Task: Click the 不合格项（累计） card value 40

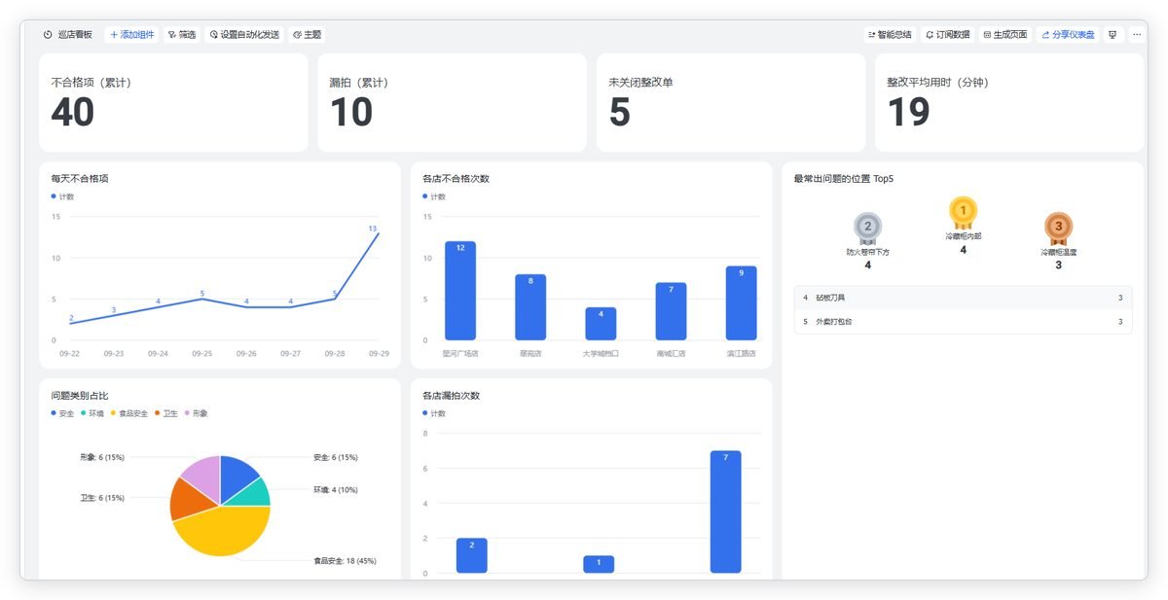Action: tap(73, 113)
